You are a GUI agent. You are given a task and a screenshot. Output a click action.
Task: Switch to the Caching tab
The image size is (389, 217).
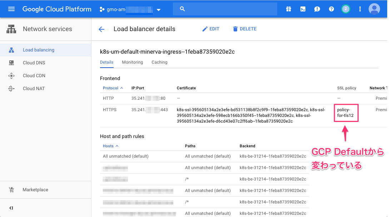[159, 62]
